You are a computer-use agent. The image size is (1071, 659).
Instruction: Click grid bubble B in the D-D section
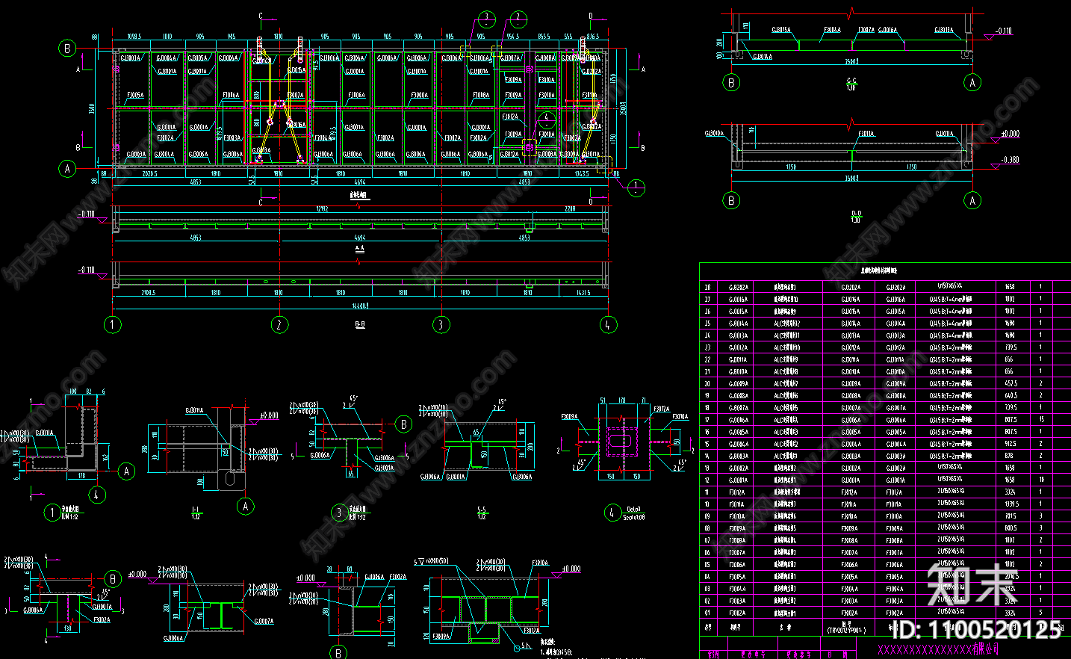click(x=731, y=200)
